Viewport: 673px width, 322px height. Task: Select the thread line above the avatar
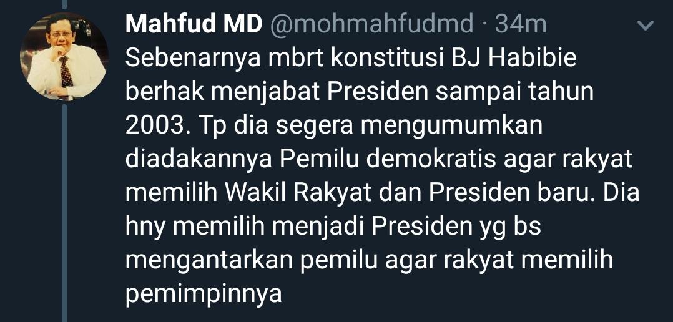click(x=64, y=4)
